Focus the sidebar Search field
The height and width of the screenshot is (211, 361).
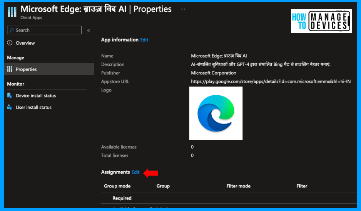44,30
